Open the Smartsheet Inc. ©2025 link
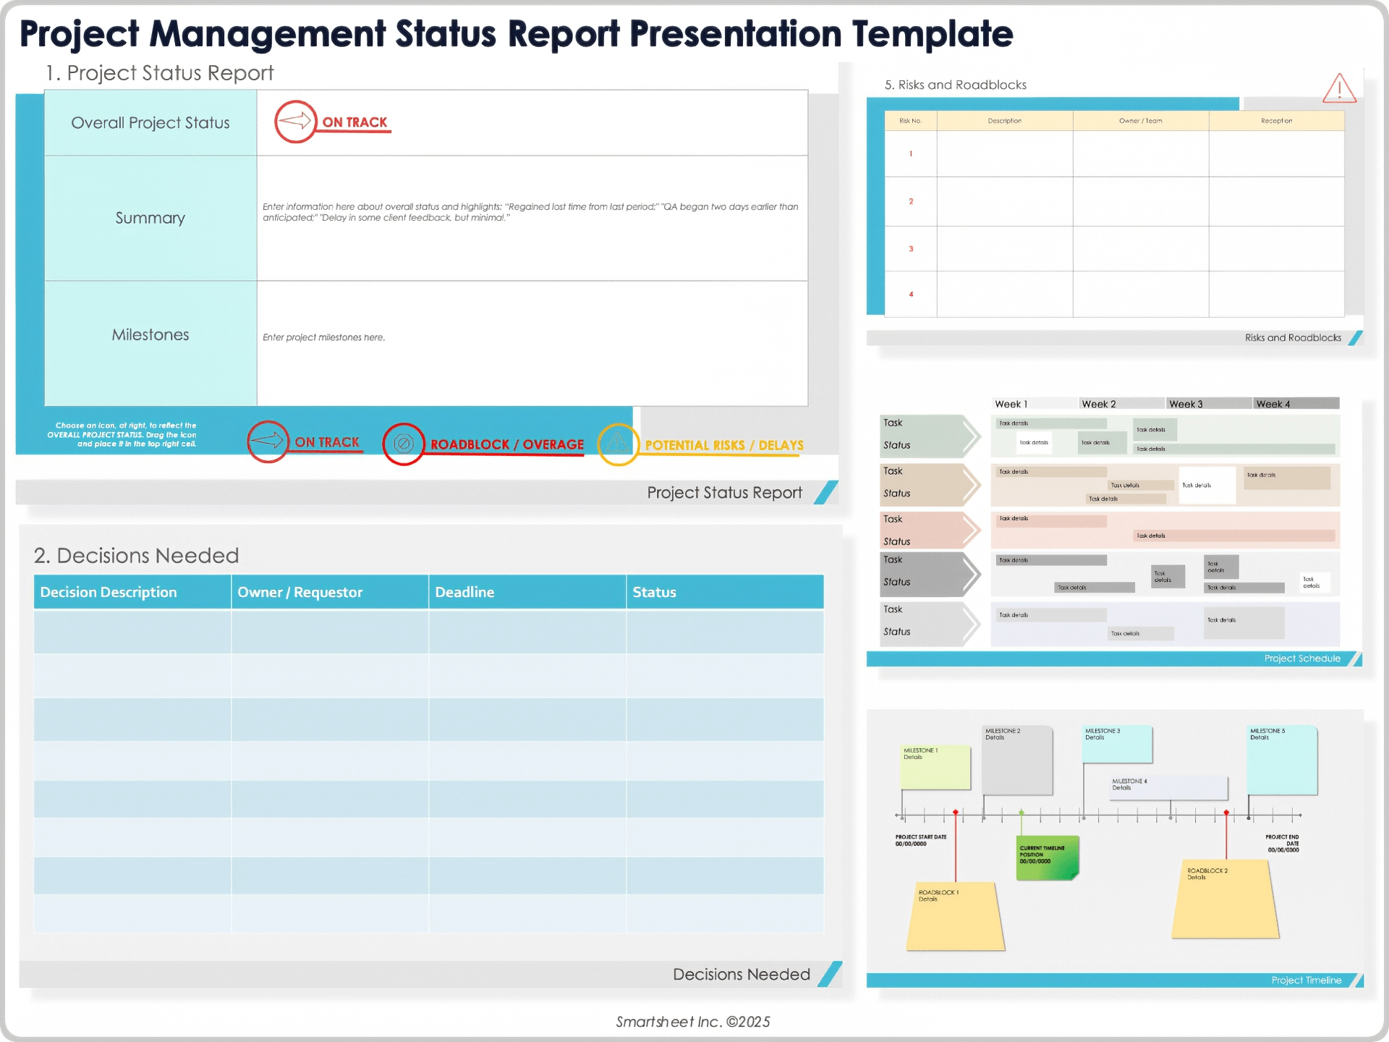This screenshot has height=1042, width=1389. pos(692,1022)
